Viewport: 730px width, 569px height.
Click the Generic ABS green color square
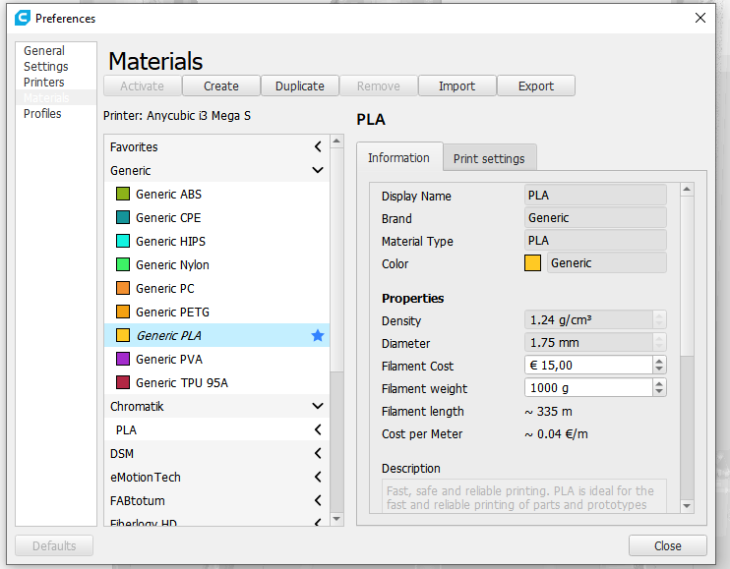tap(123, 194)
